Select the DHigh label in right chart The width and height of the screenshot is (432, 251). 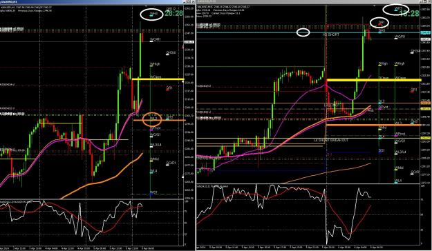click(383, 63)
